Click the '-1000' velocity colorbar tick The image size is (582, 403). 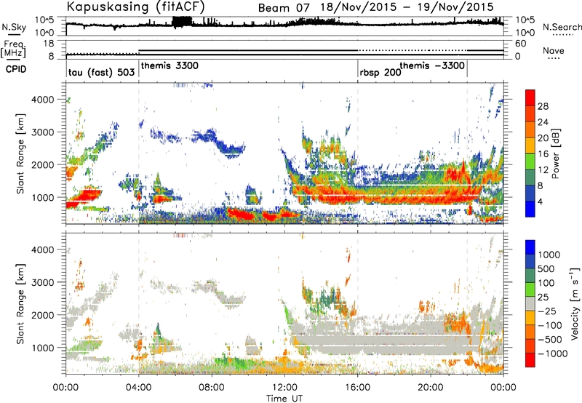552,354
